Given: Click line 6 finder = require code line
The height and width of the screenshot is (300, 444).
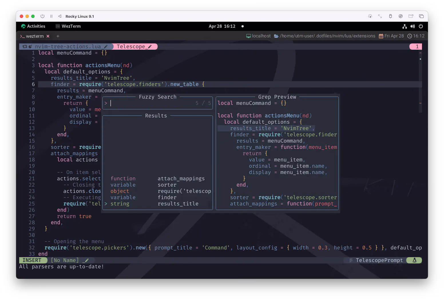Looking at the screenshot, I should pos(128,84).
